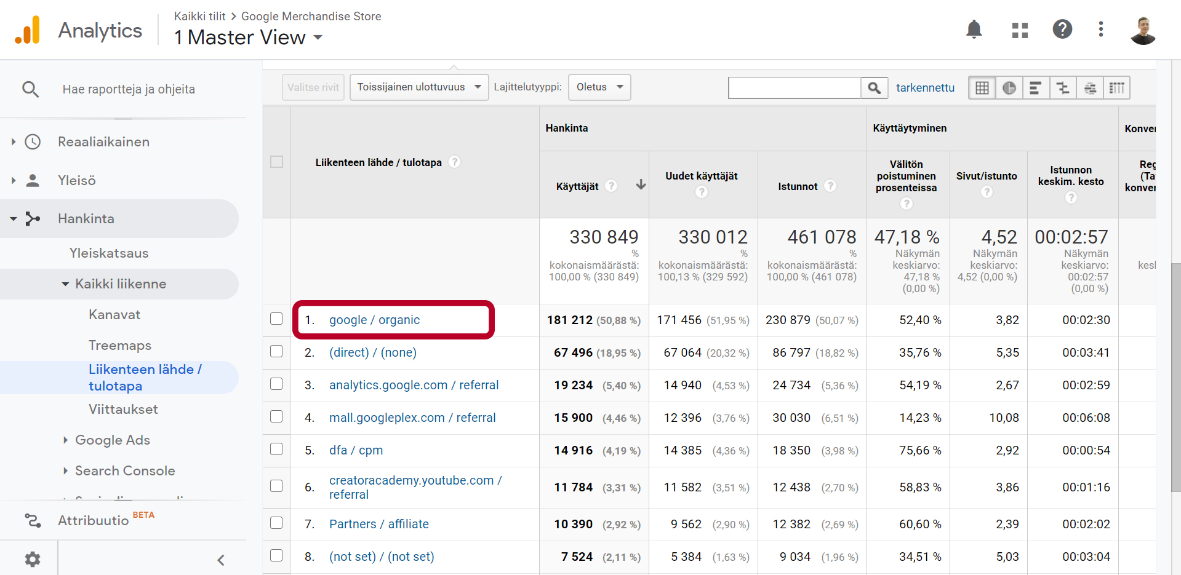The width and height of the screenshot is (1181, 575).
Task: Open the three-dot more options menu
Action: (1101, 30)
